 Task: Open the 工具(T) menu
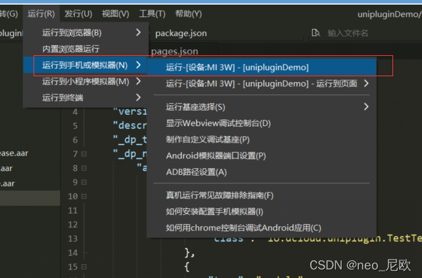[152, 13]
